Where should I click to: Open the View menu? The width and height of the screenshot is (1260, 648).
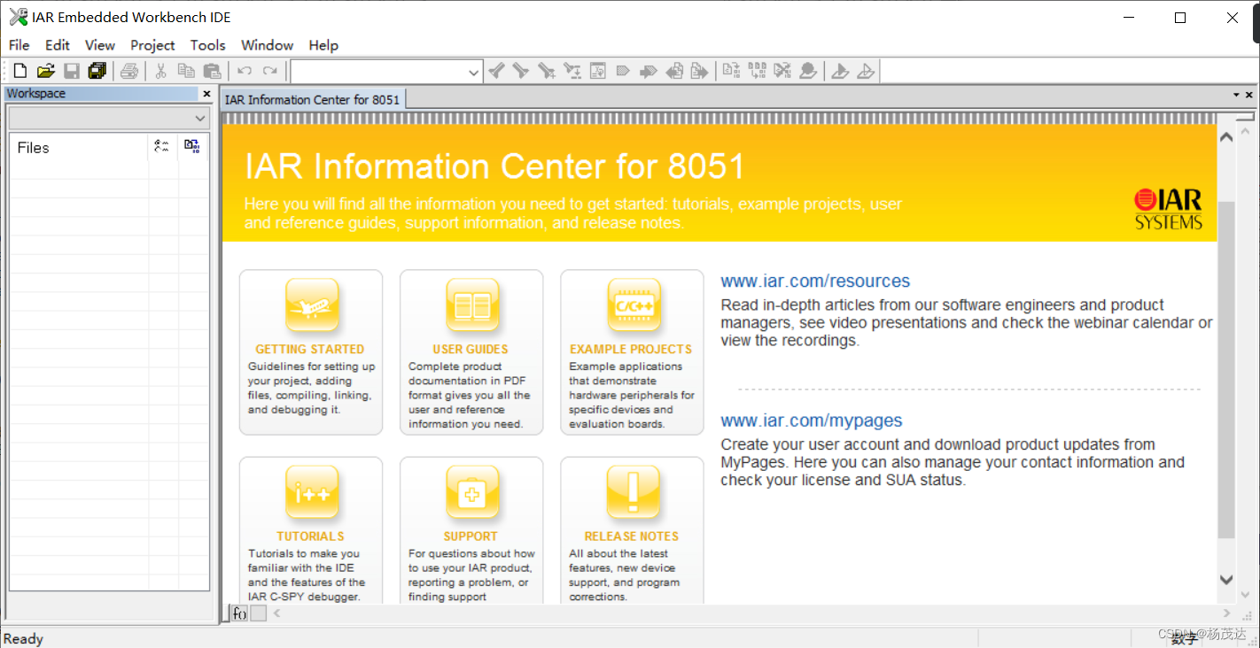100,45
